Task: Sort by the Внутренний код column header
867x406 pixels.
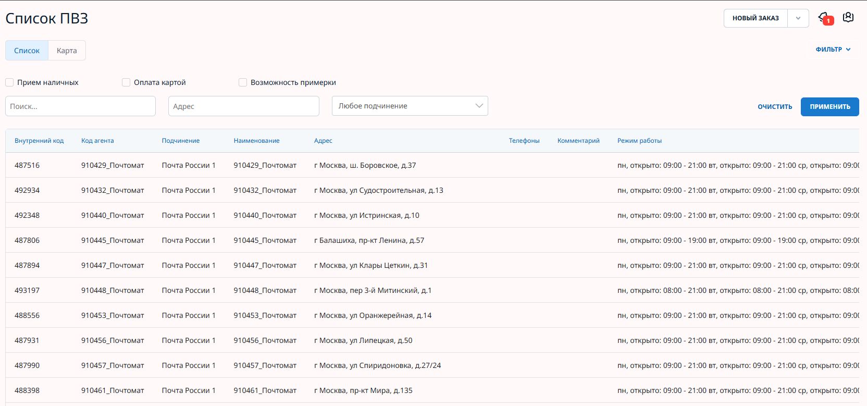Action: (39, 141)
